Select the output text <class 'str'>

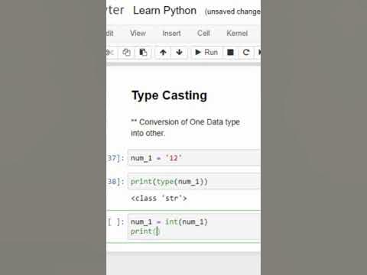pyautogui.click(x=159, y=198)
